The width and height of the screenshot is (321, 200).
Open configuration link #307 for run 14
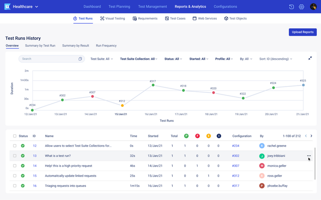[x=236, y=166]
